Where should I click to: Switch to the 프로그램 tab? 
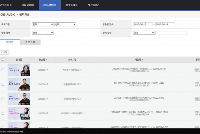[x=30, y=42]
